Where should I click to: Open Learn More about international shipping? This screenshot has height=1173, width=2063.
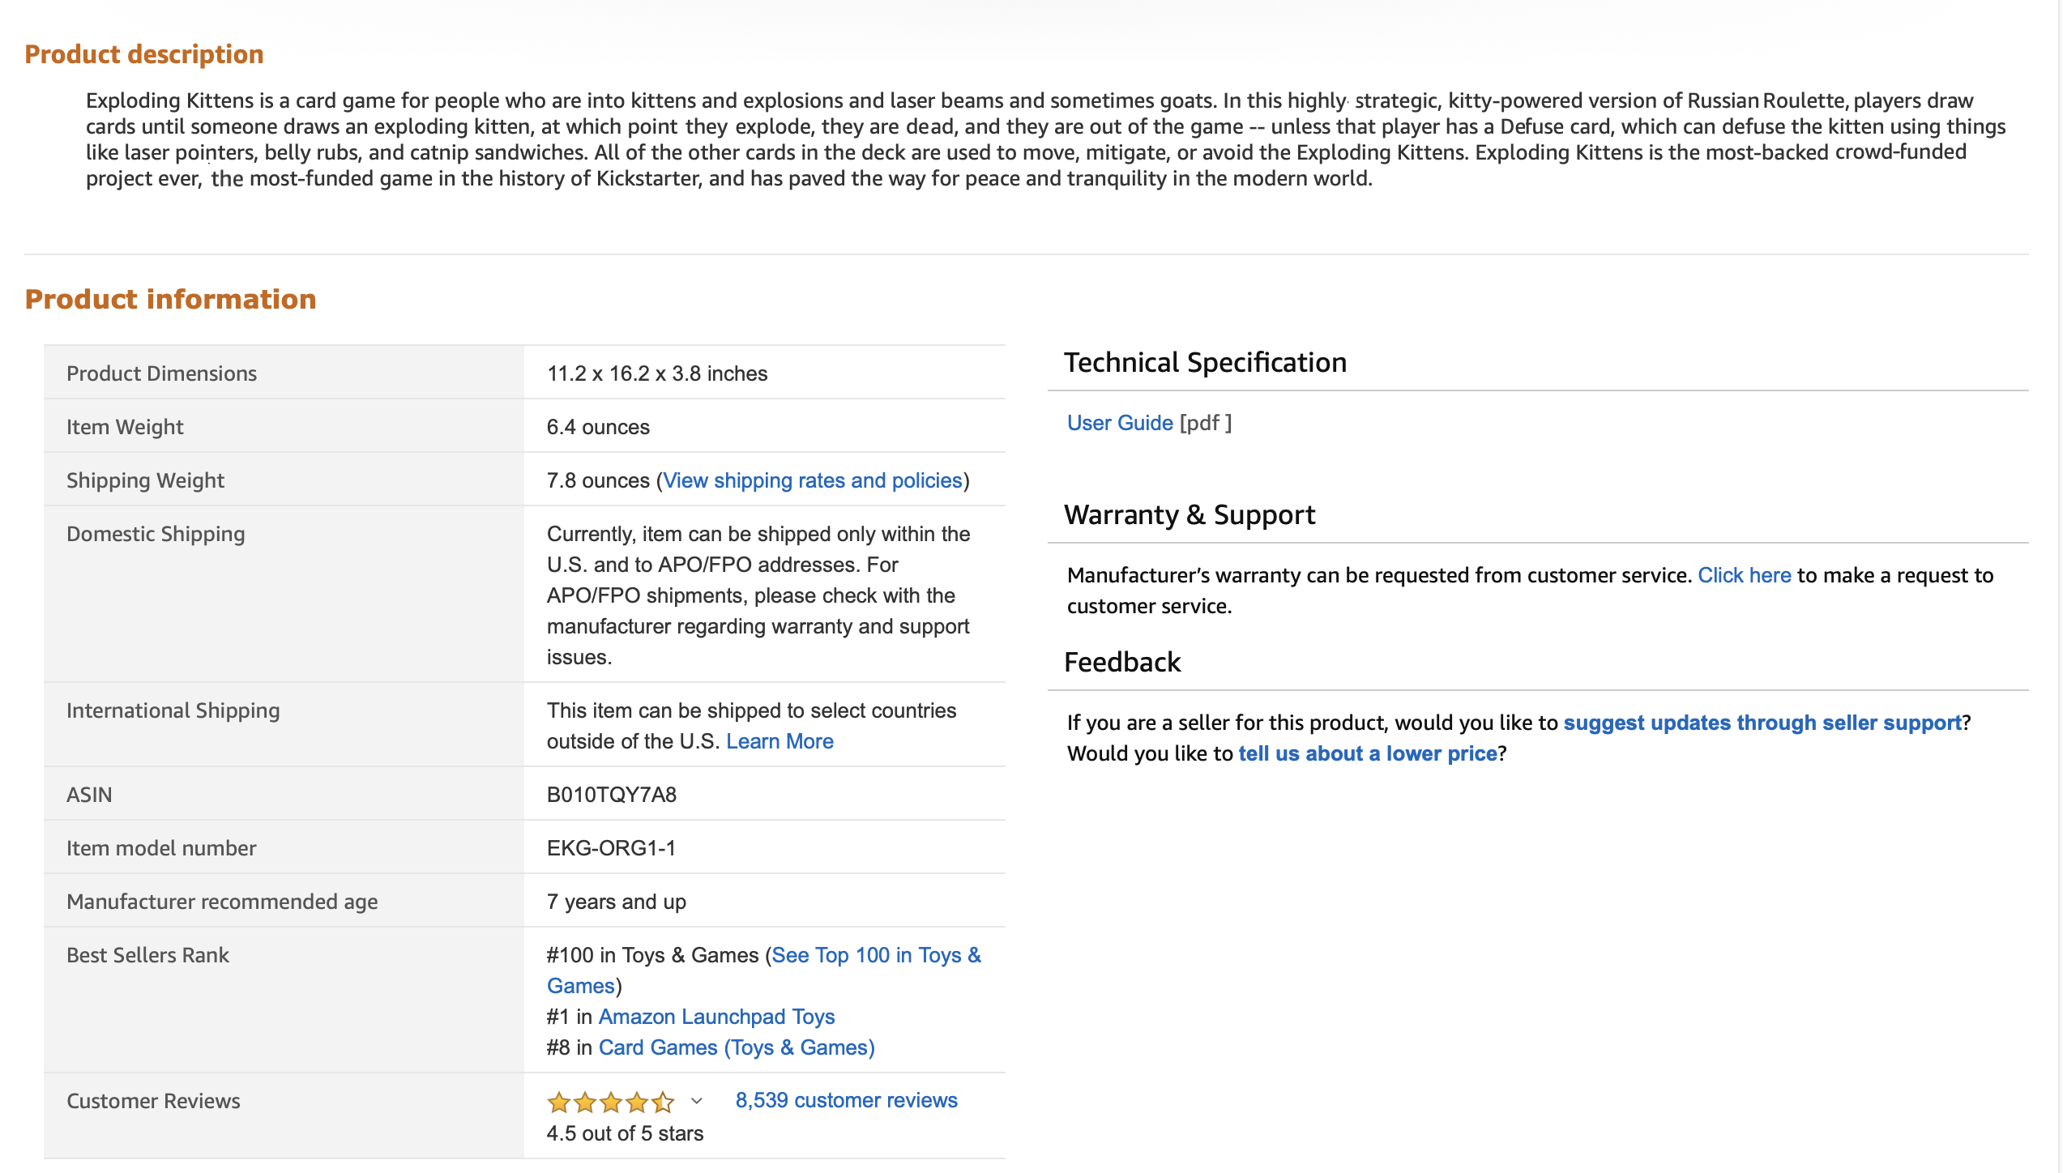pyautogui.click(x=779, y=741)
